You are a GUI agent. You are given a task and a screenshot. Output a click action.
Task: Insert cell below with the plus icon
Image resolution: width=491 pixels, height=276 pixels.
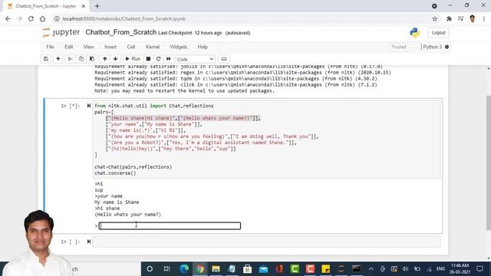click(58, 59)
